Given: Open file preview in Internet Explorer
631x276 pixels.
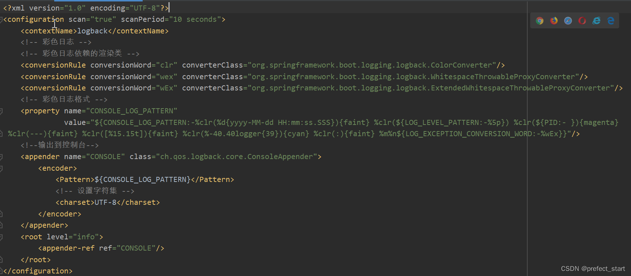Looking at the screenshot, I should click(x=596, y=21).
